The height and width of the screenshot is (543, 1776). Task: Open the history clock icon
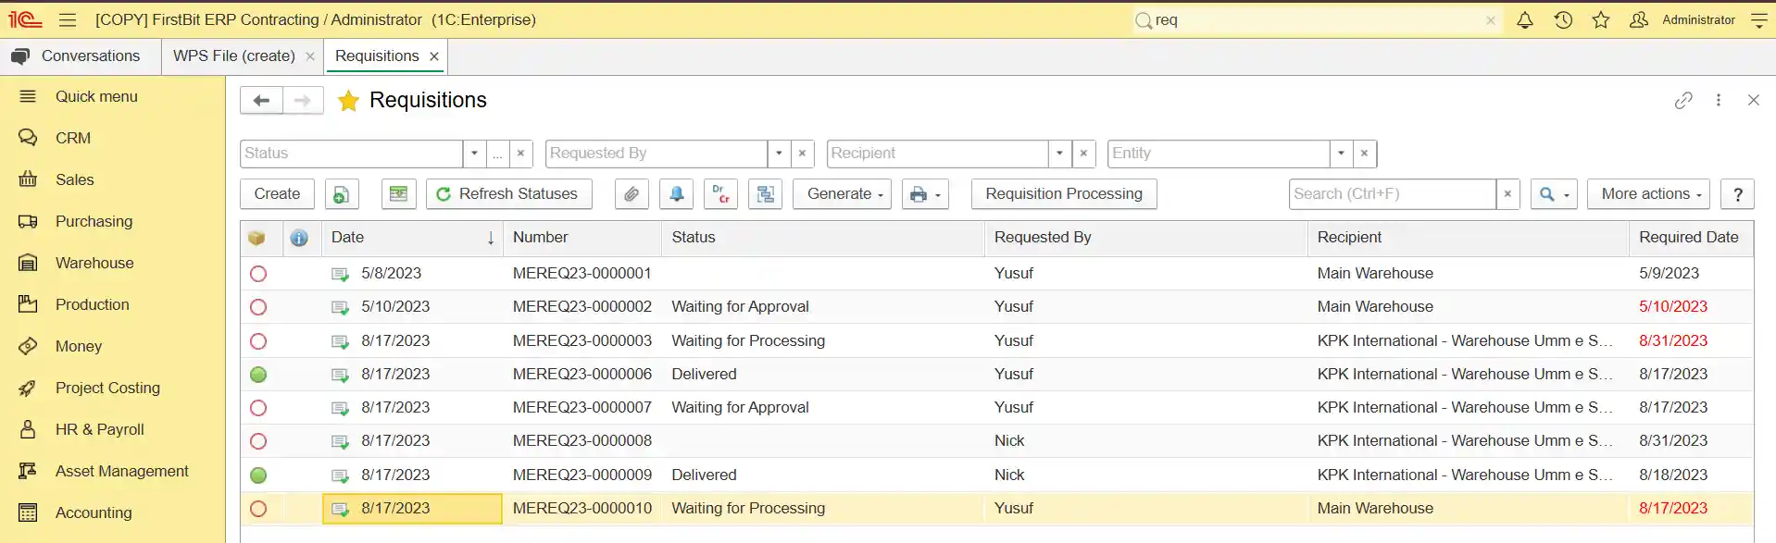(x=1563, y=19)
